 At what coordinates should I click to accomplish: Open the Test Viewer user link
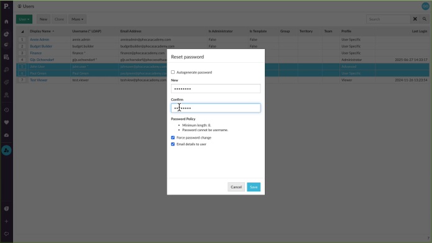point(39,80)
